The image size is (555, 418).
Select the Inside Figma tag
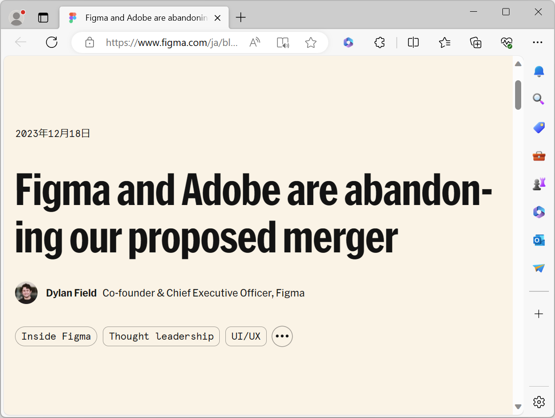(56, 336)
